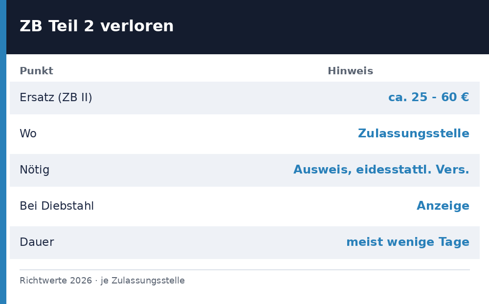This screenshot has height=304, width=489.
Task: Select the 'Punkt' column header
Action: [x=37, y=71]
